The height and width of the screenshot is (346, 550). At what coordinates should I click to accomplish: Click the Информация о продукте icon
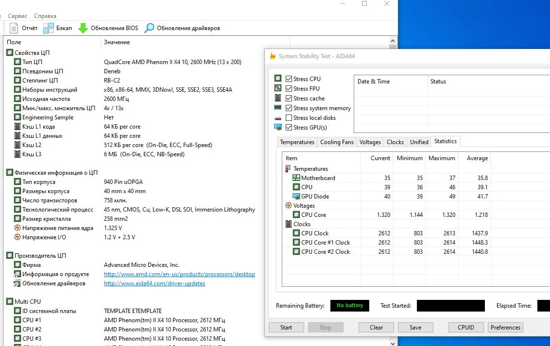[x=17, y=274]
